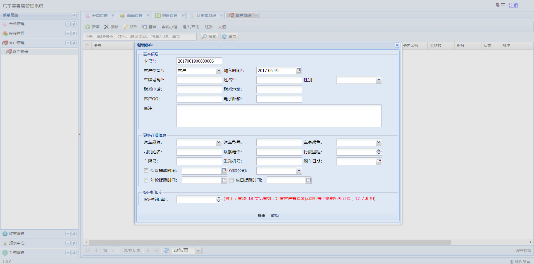534x264 pixels.
Task: Open 车身颜色 dropdown
Action: click(x=379, y=142)
